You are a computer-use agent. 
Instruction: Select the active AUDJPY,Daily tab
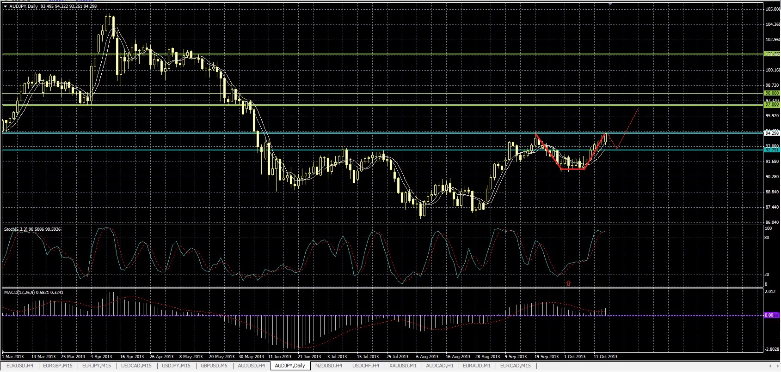290,366
